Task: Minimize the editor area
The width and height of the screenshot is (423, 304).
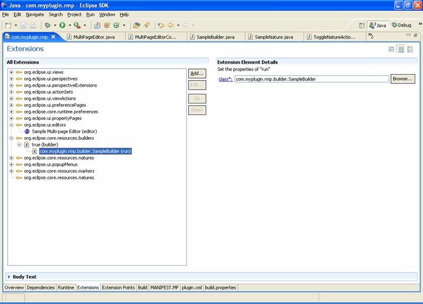Action: pos(408,35)
